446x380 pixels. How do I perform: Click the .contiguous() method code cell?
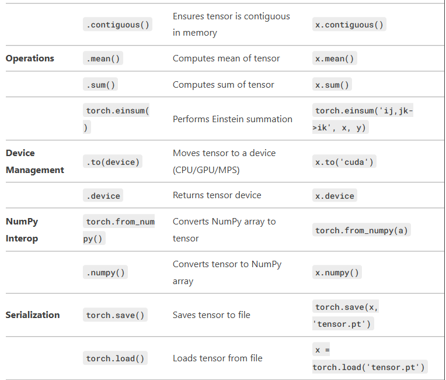pos(118,25)
